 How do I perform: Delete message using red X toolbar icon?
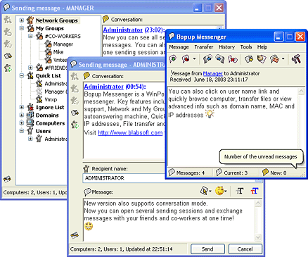233,59
